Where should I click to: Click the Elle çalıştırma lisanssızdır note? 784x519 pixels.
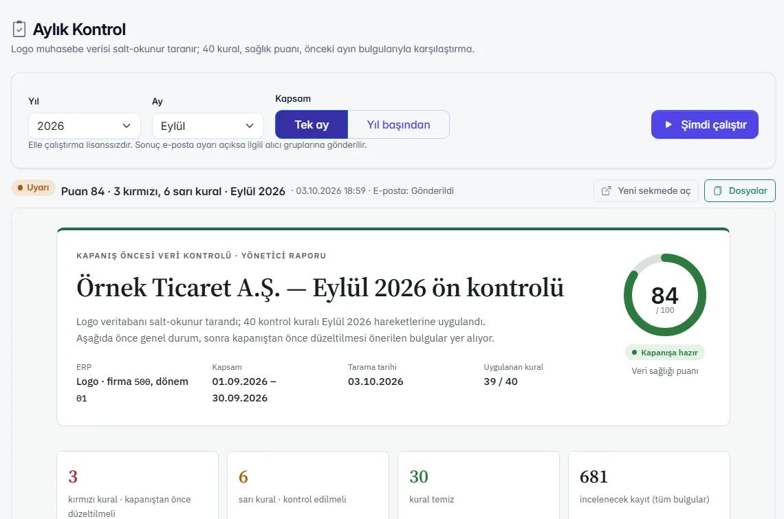(197, 145)
